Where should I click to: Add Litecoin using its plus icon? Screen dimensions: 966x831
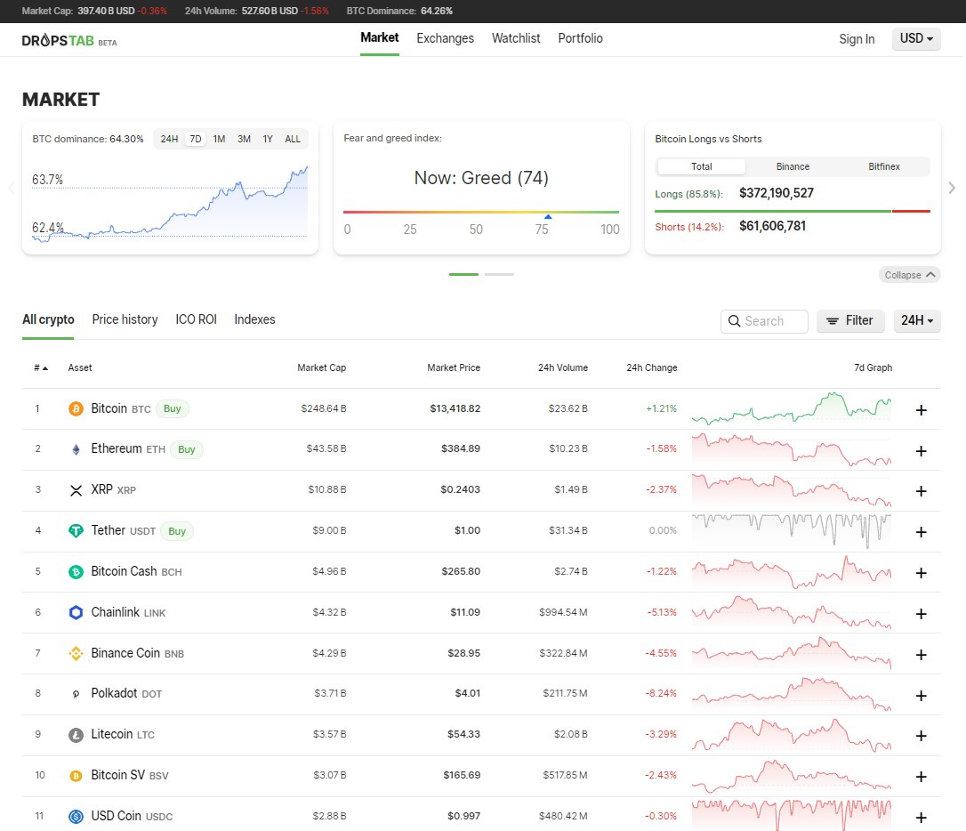(921, 736)
